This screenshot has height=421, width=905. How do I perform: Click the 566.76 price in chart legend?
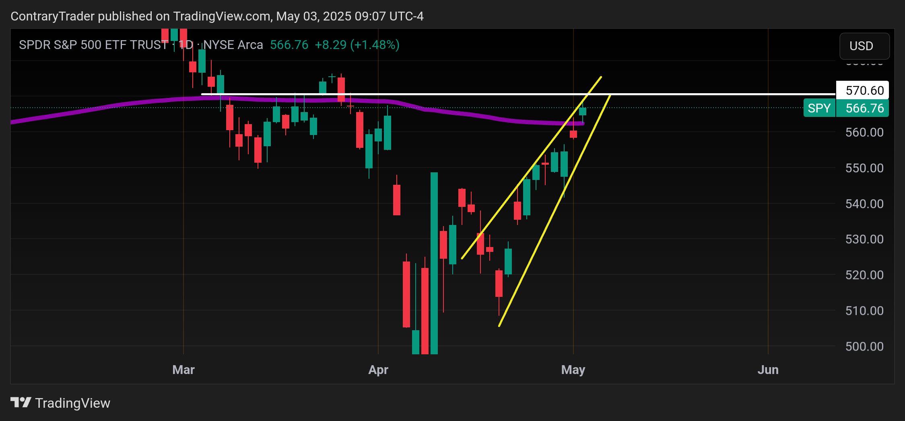289,45
